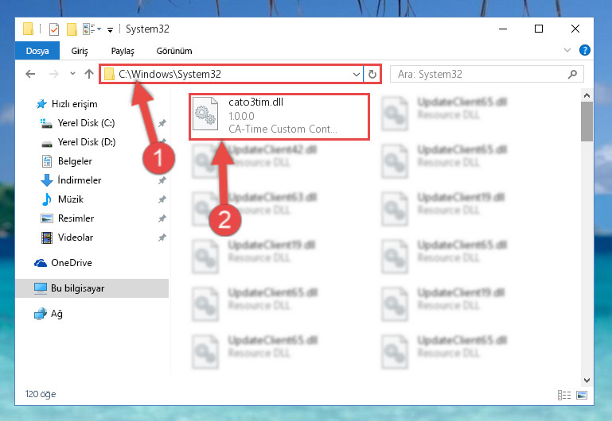Navigate up one folder level
This screenshot has height=421, width=612.
click(x=89, y=74)
